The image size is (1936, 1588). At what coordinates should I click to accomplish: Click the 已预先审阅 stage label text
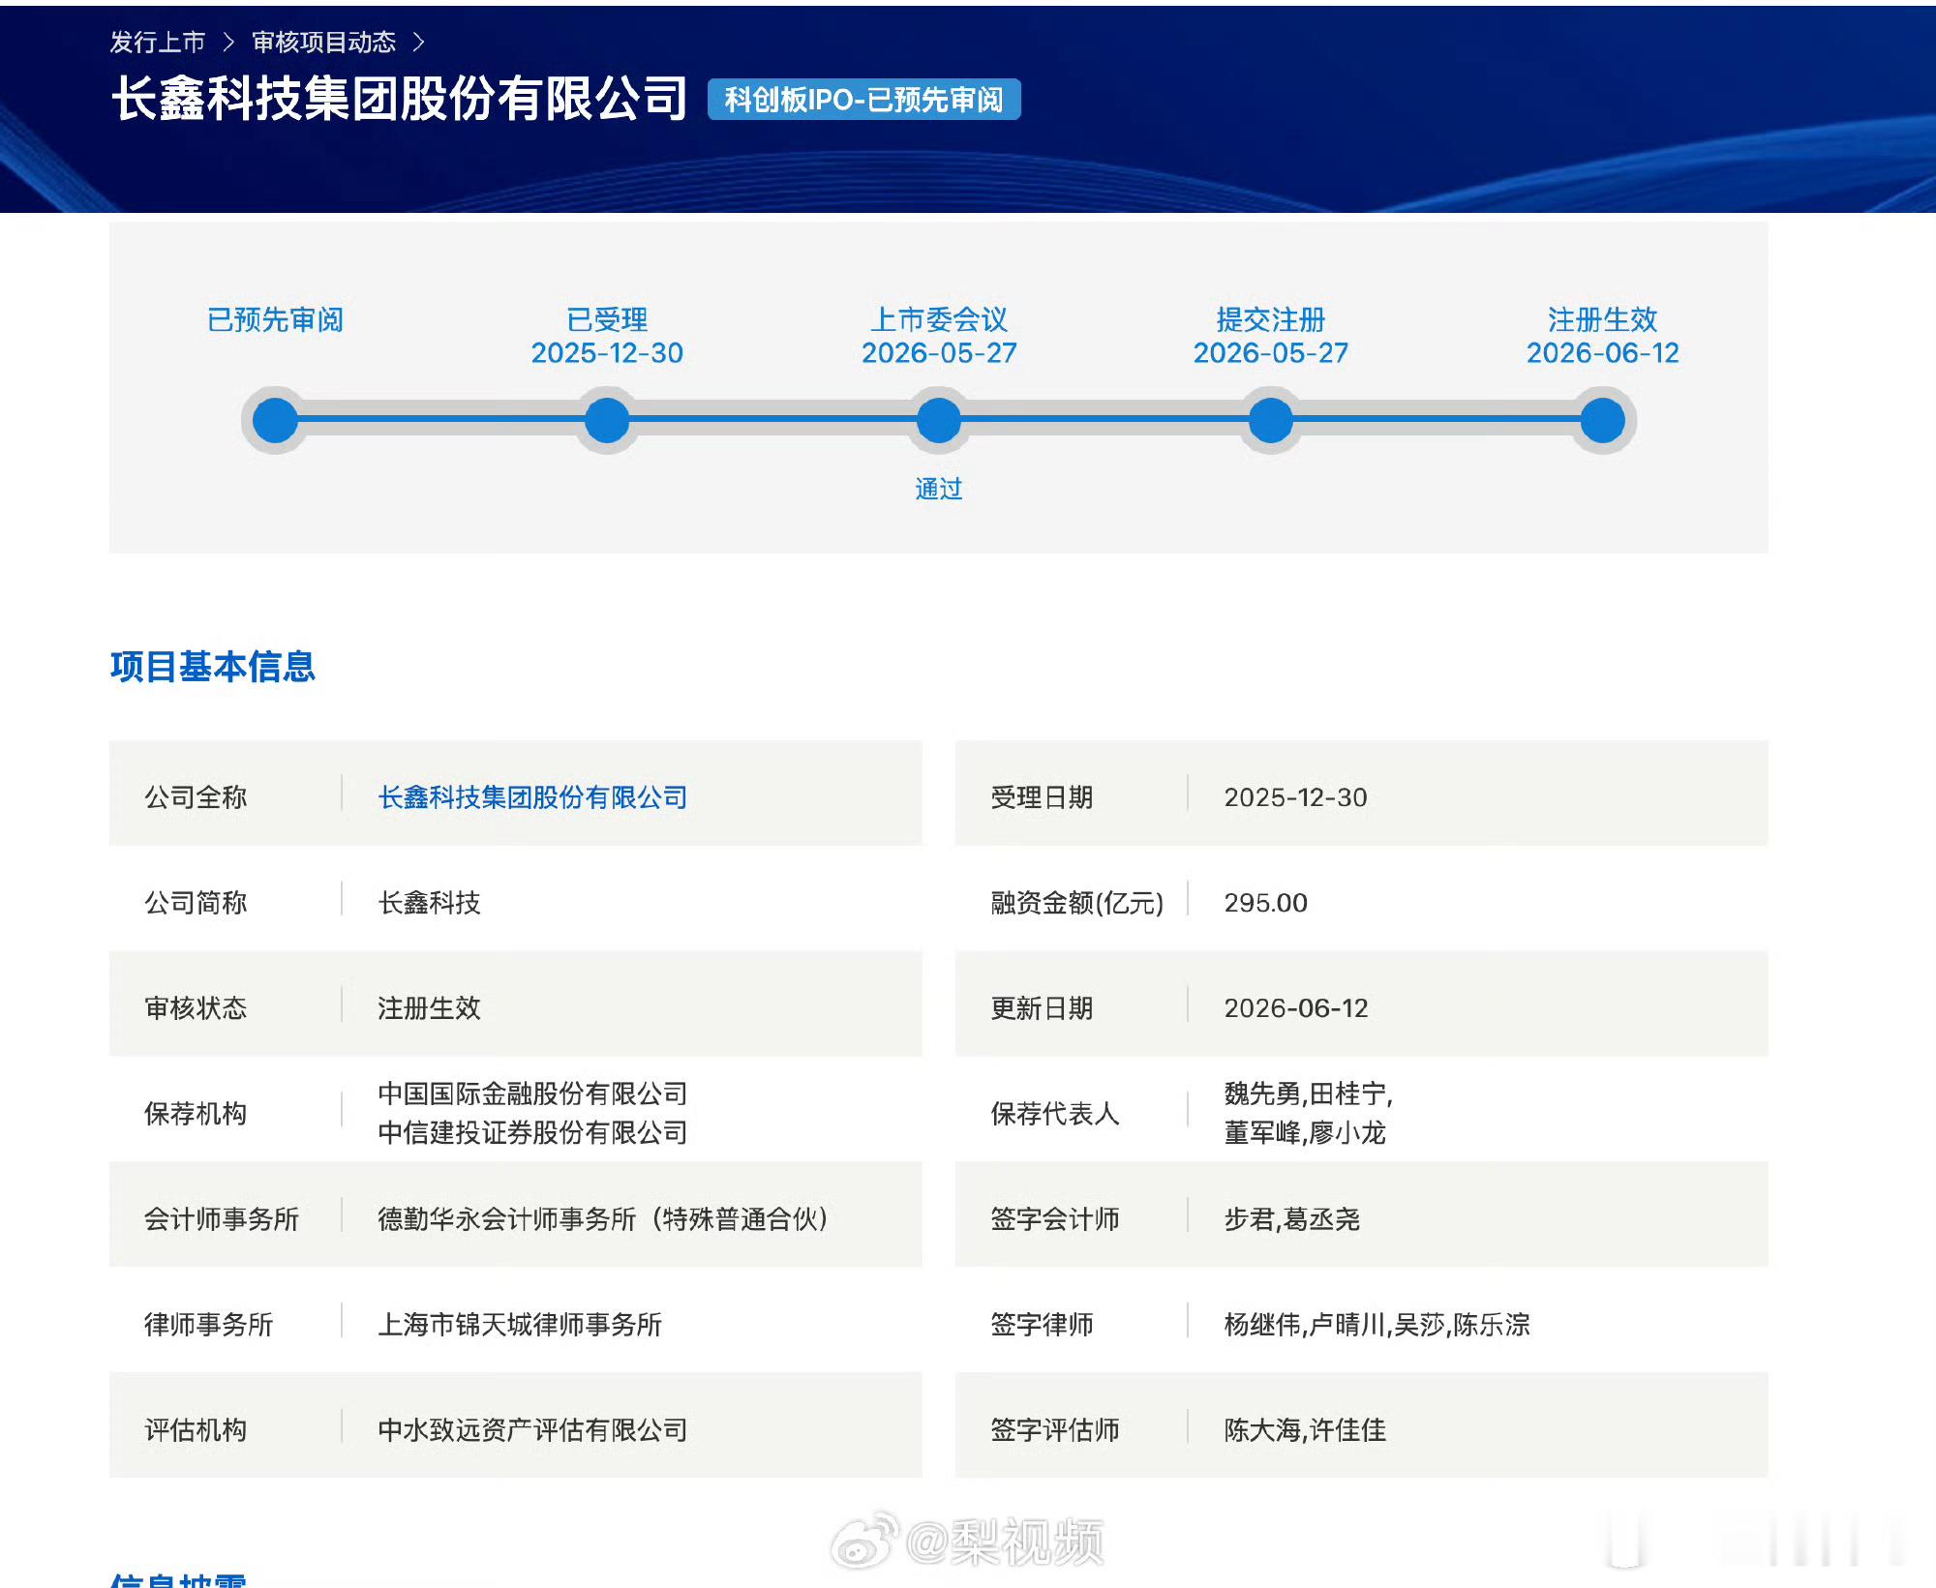tap(275, 319)
